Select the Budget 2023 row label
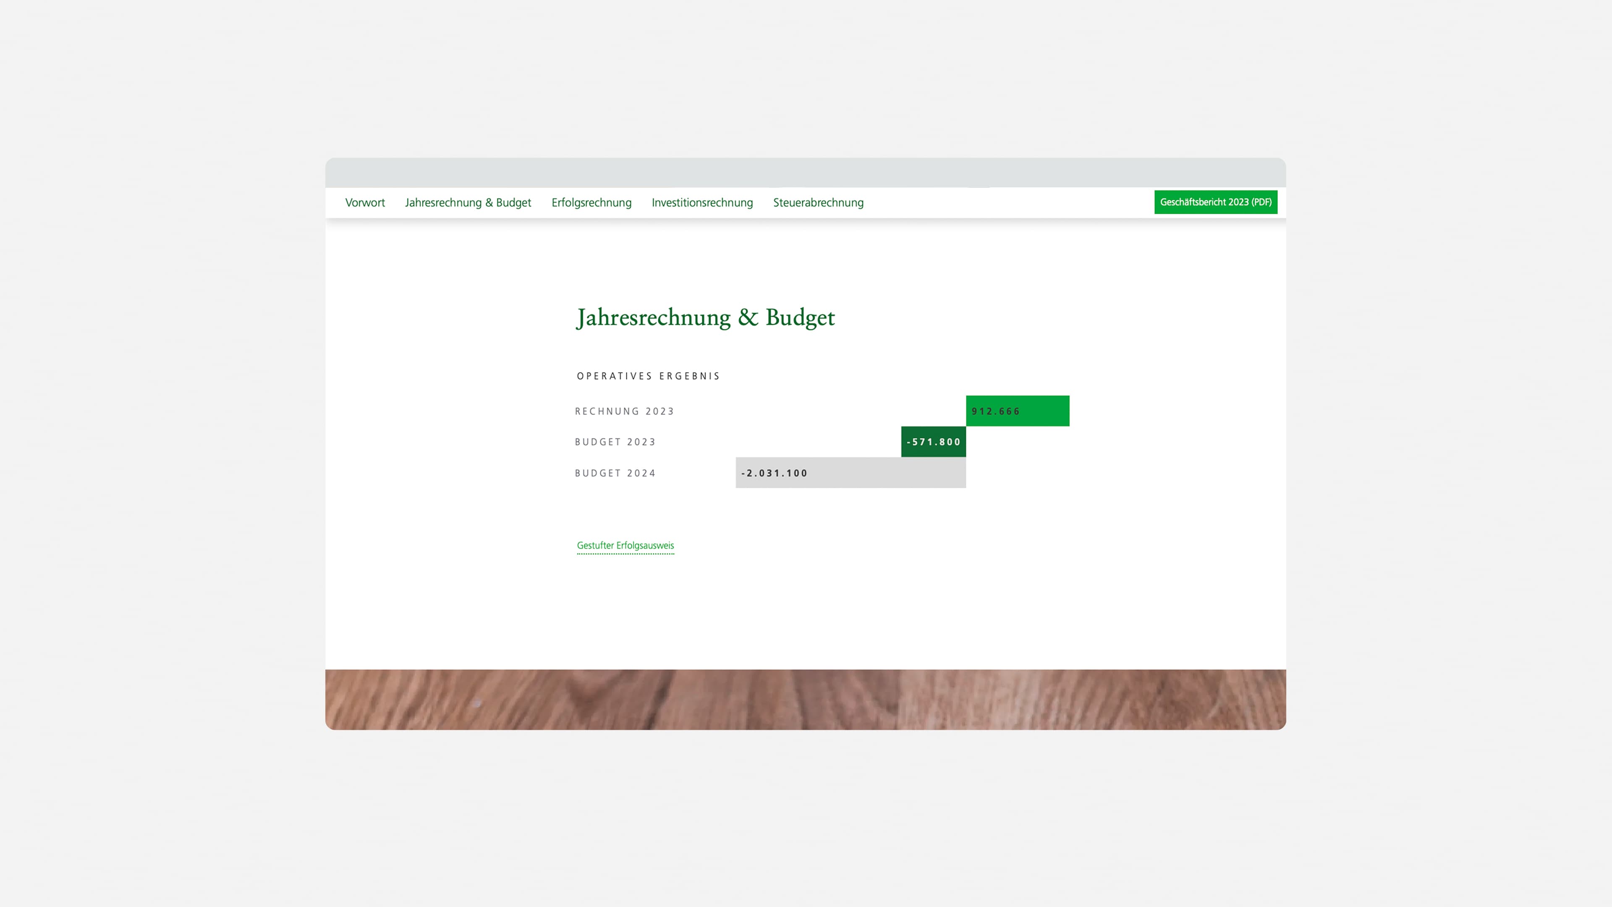The image size is (1612, 907). point(615,442)
